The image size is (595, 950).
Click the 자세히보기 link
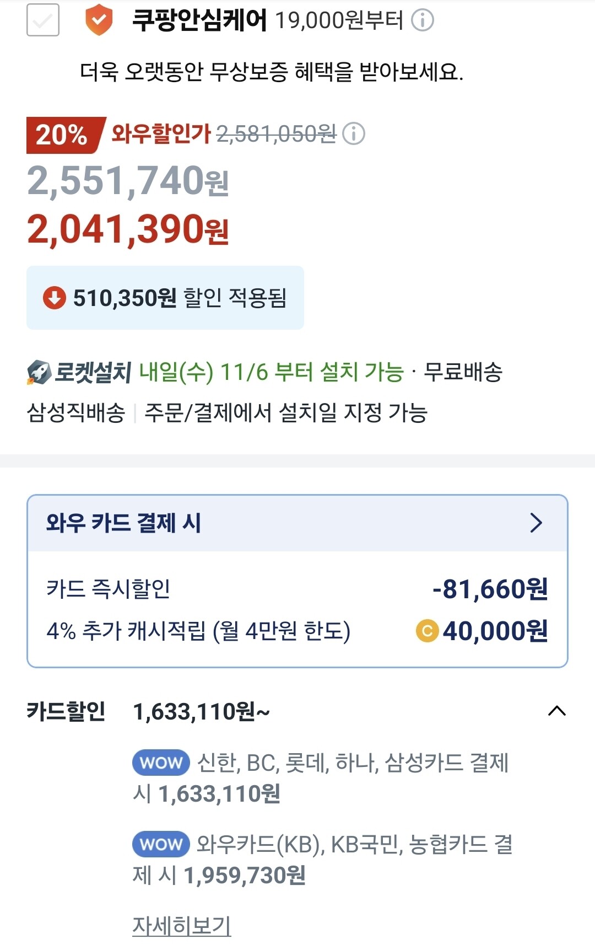[181, 925]
